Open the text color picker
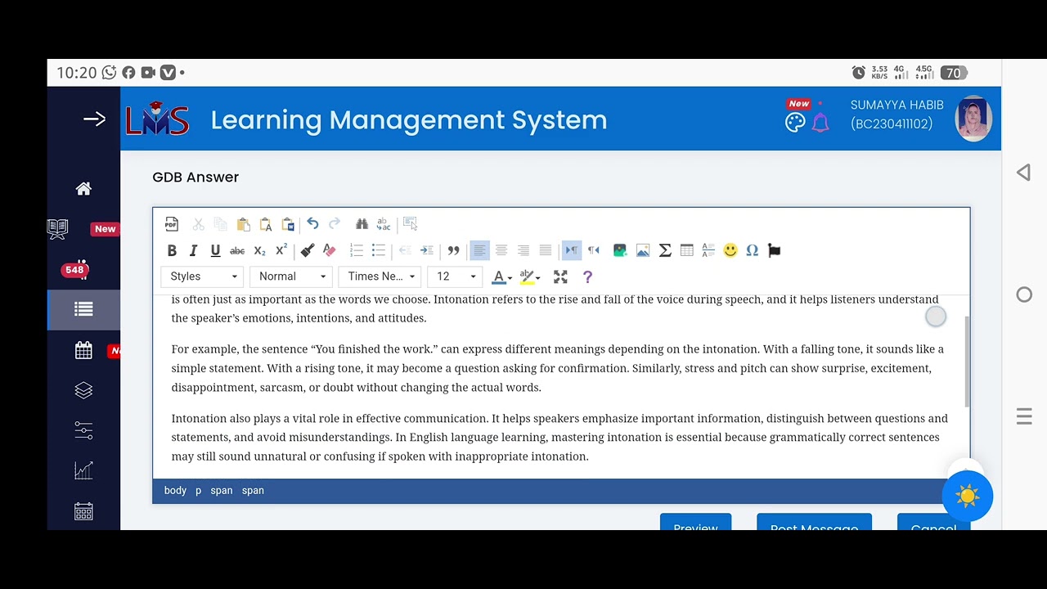This screenshot has height=589, width=1047. 501,277
